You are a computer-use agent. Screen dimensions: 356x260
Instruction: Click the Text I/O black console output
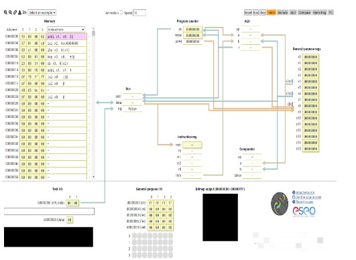[x=48, y=237]
